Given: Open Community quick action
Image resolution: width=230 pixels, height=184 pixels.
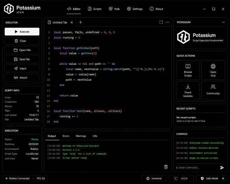Looking at the screenshot, I should (213, 91).
